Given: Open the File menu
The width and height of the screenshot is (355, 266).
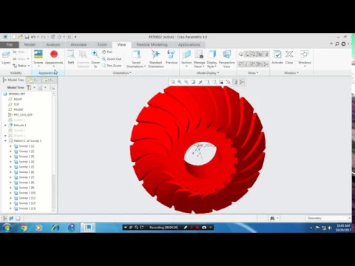Looking at the screenshot, I should (x=10, y=44).
